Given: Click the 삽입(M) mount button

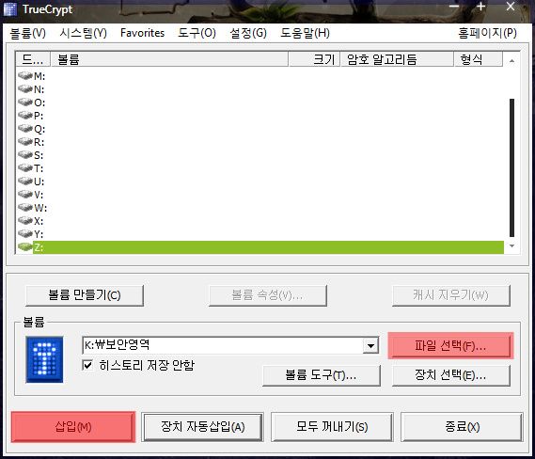Looking at the screenshot, I should click(73, 427).
